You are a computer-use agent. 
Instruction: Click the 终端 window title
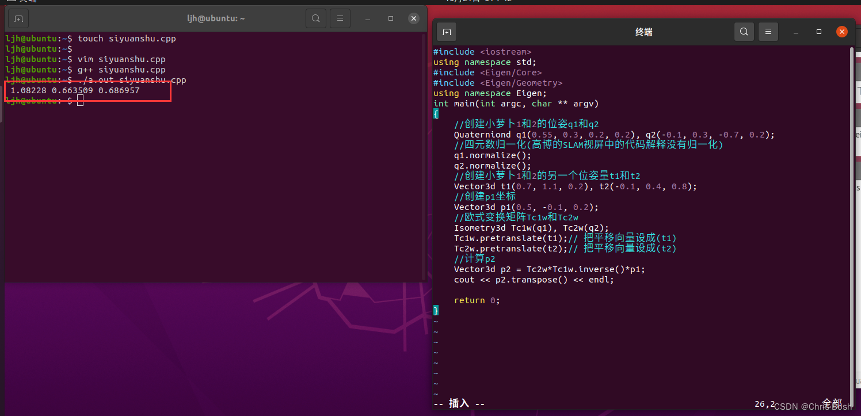644,32
